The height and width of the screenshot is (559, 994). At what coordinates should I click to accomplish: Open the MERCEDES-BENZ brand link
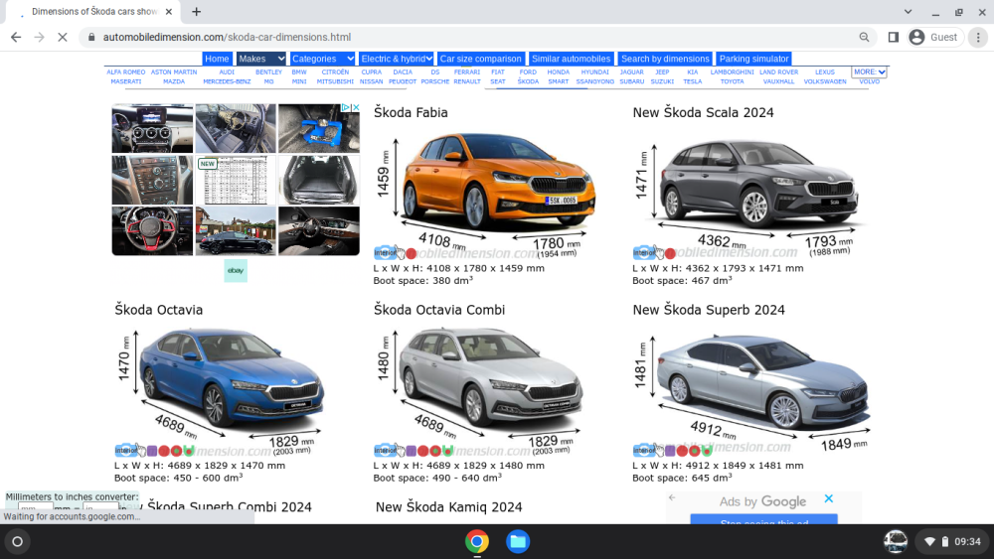pos(227,81)
